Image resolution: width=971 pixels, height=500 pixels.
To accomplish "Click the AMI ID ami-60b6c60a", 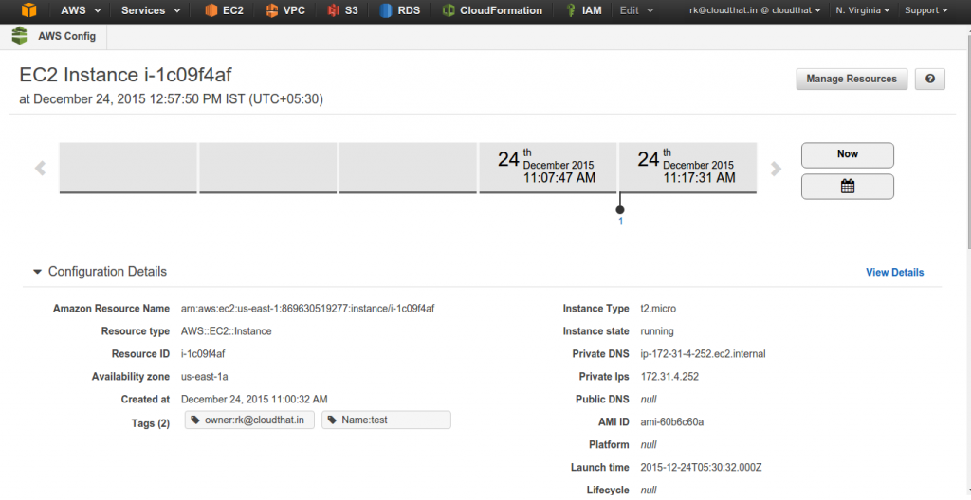I will (672, 422).
